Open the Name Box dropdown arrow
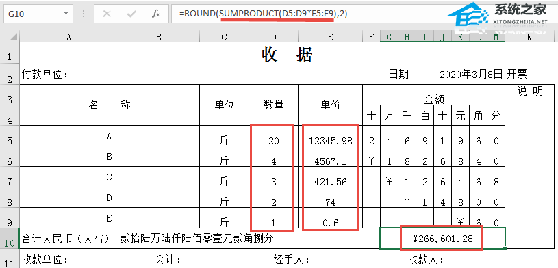 pos(66,14)
